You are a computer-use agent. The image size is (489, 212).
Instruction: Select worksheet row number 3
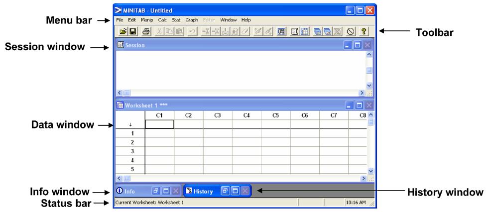[x=130, y=151]
